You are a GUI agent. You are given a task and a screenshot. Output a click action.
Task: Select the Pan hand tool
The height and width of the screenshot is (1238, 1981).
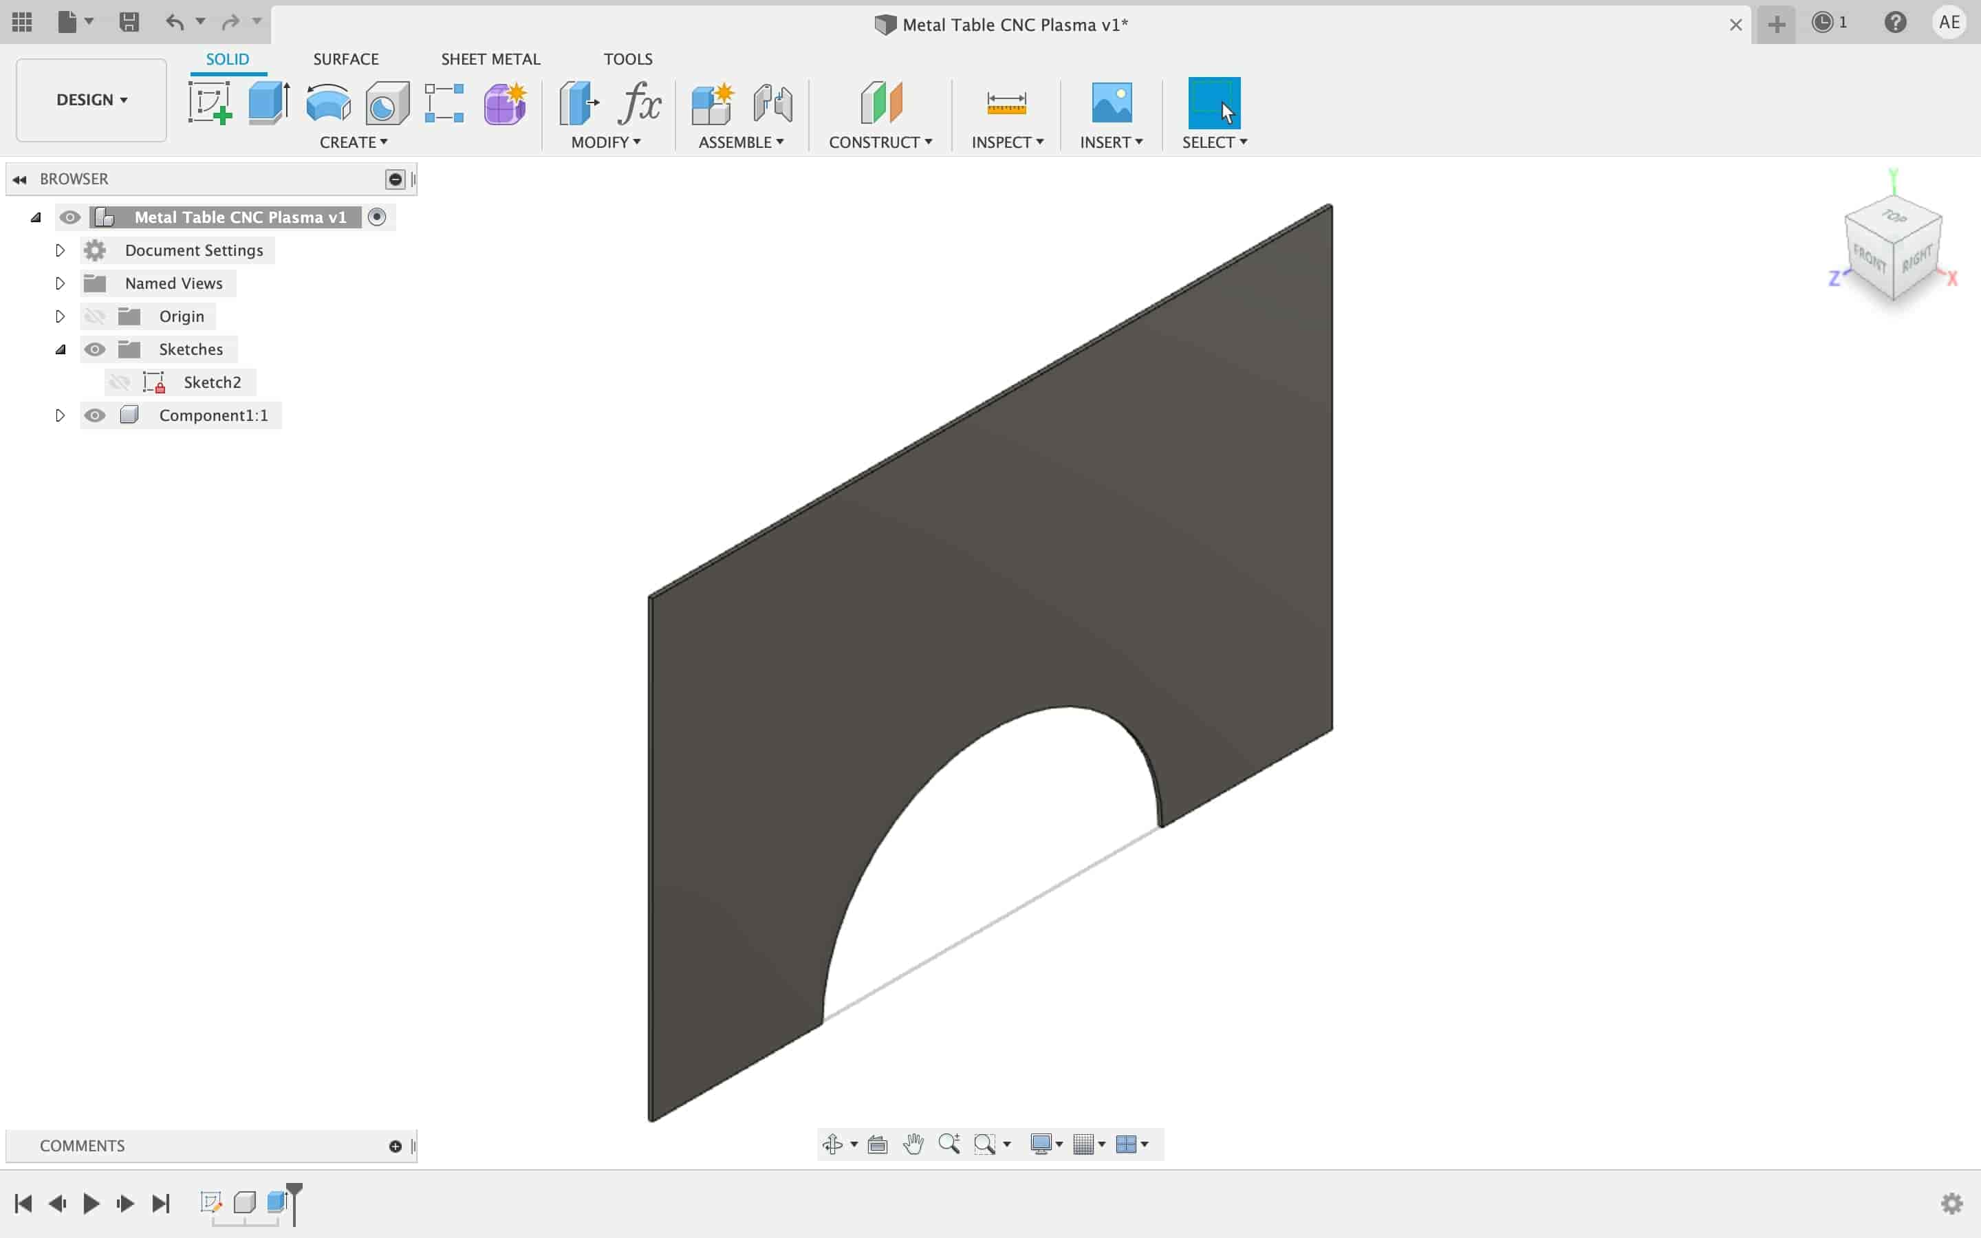tap(913, 1144)
